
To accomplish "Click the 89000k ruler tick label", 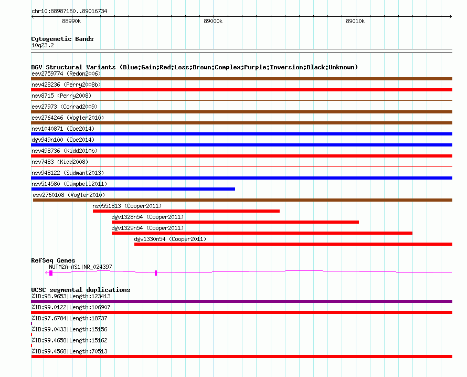I will click(x=213, y=21).
